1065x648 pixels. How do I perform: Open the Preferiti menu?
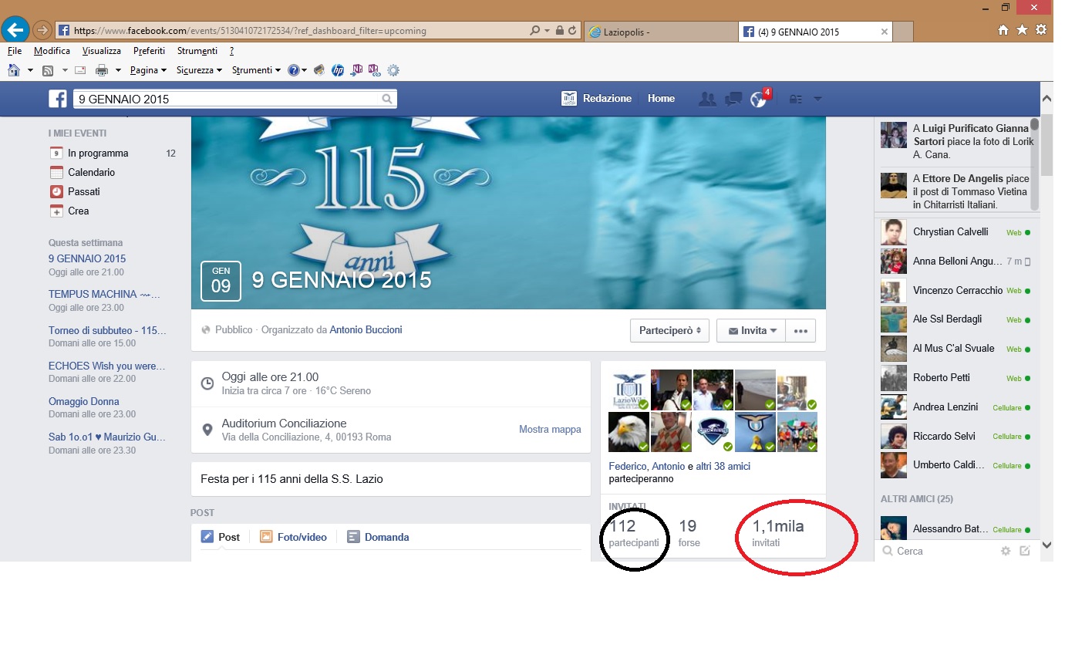(x=149, y=51)
